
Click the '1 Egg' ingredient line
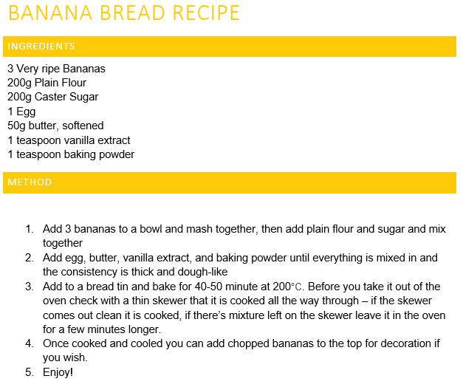(x=21, y=112)
